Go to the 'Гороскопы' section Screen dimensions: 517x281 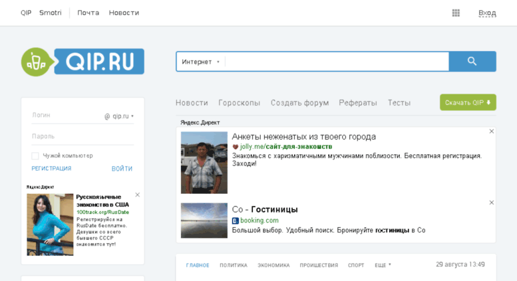click(x=240, y=103)
